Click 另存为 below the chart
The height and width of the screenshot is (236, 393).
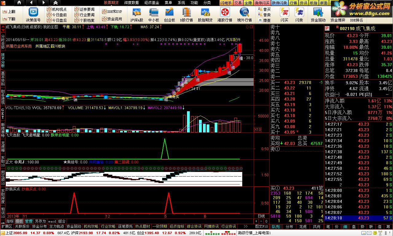pos(40,221)
